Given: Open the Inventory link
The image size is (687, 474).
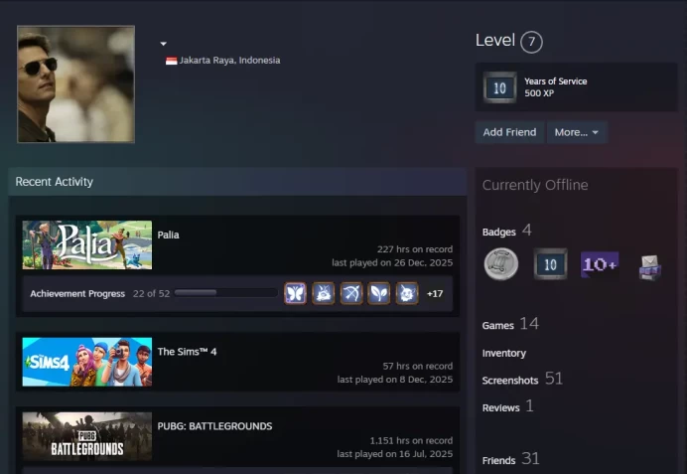Looking at the screenshot, I should click(504, 353).
